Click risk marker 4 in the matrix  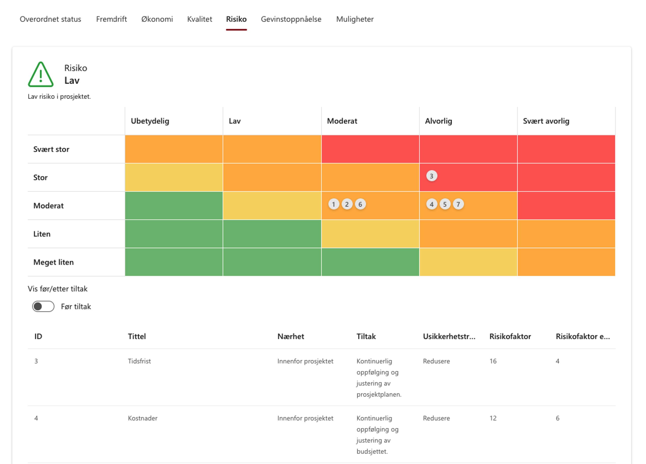[x=432, y=204]
